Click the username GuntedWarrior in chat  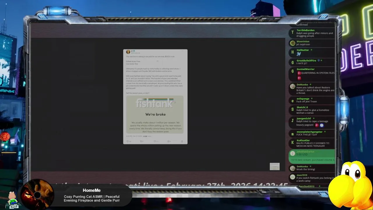point(305,69)
